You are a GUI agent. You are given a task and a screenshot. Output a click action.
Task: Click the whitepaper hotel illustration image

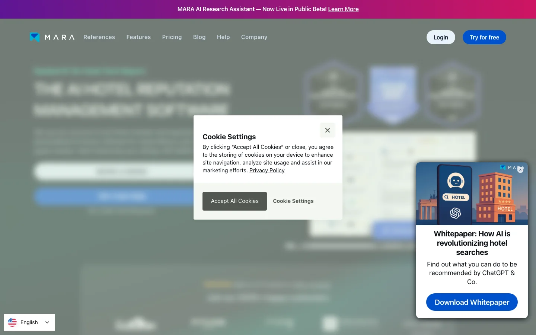click(x=472, y=194)
